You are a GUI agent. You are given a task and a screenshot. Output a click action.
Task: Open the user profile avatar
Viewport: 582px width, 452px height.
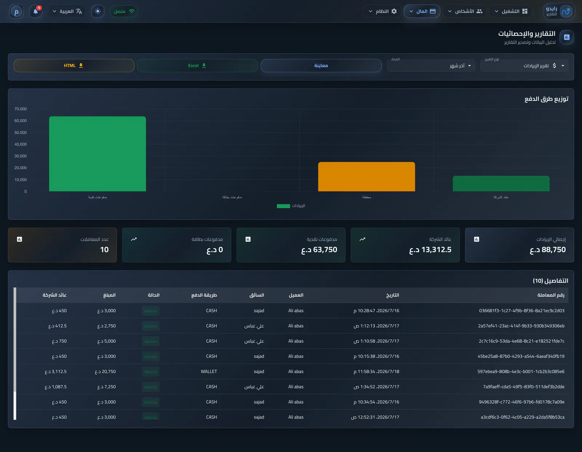point(16,11)
